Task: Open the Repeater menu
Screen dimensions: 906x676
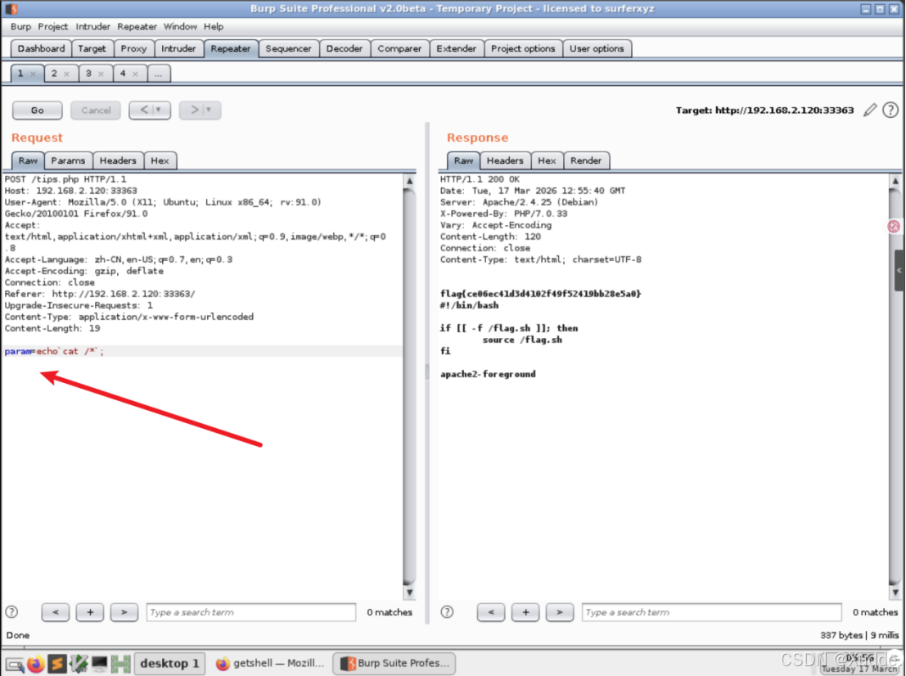Action: 137,26
